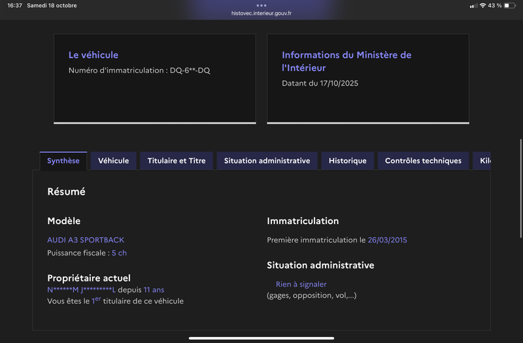
Task: Open the Titulaire et Titre tab
Action: (x=177, y=161)
